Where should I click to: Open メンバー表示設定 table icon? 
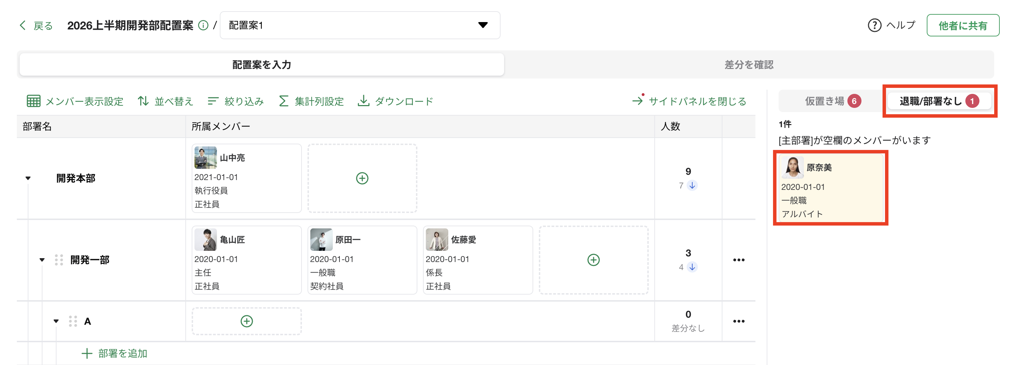click(33, 101)
